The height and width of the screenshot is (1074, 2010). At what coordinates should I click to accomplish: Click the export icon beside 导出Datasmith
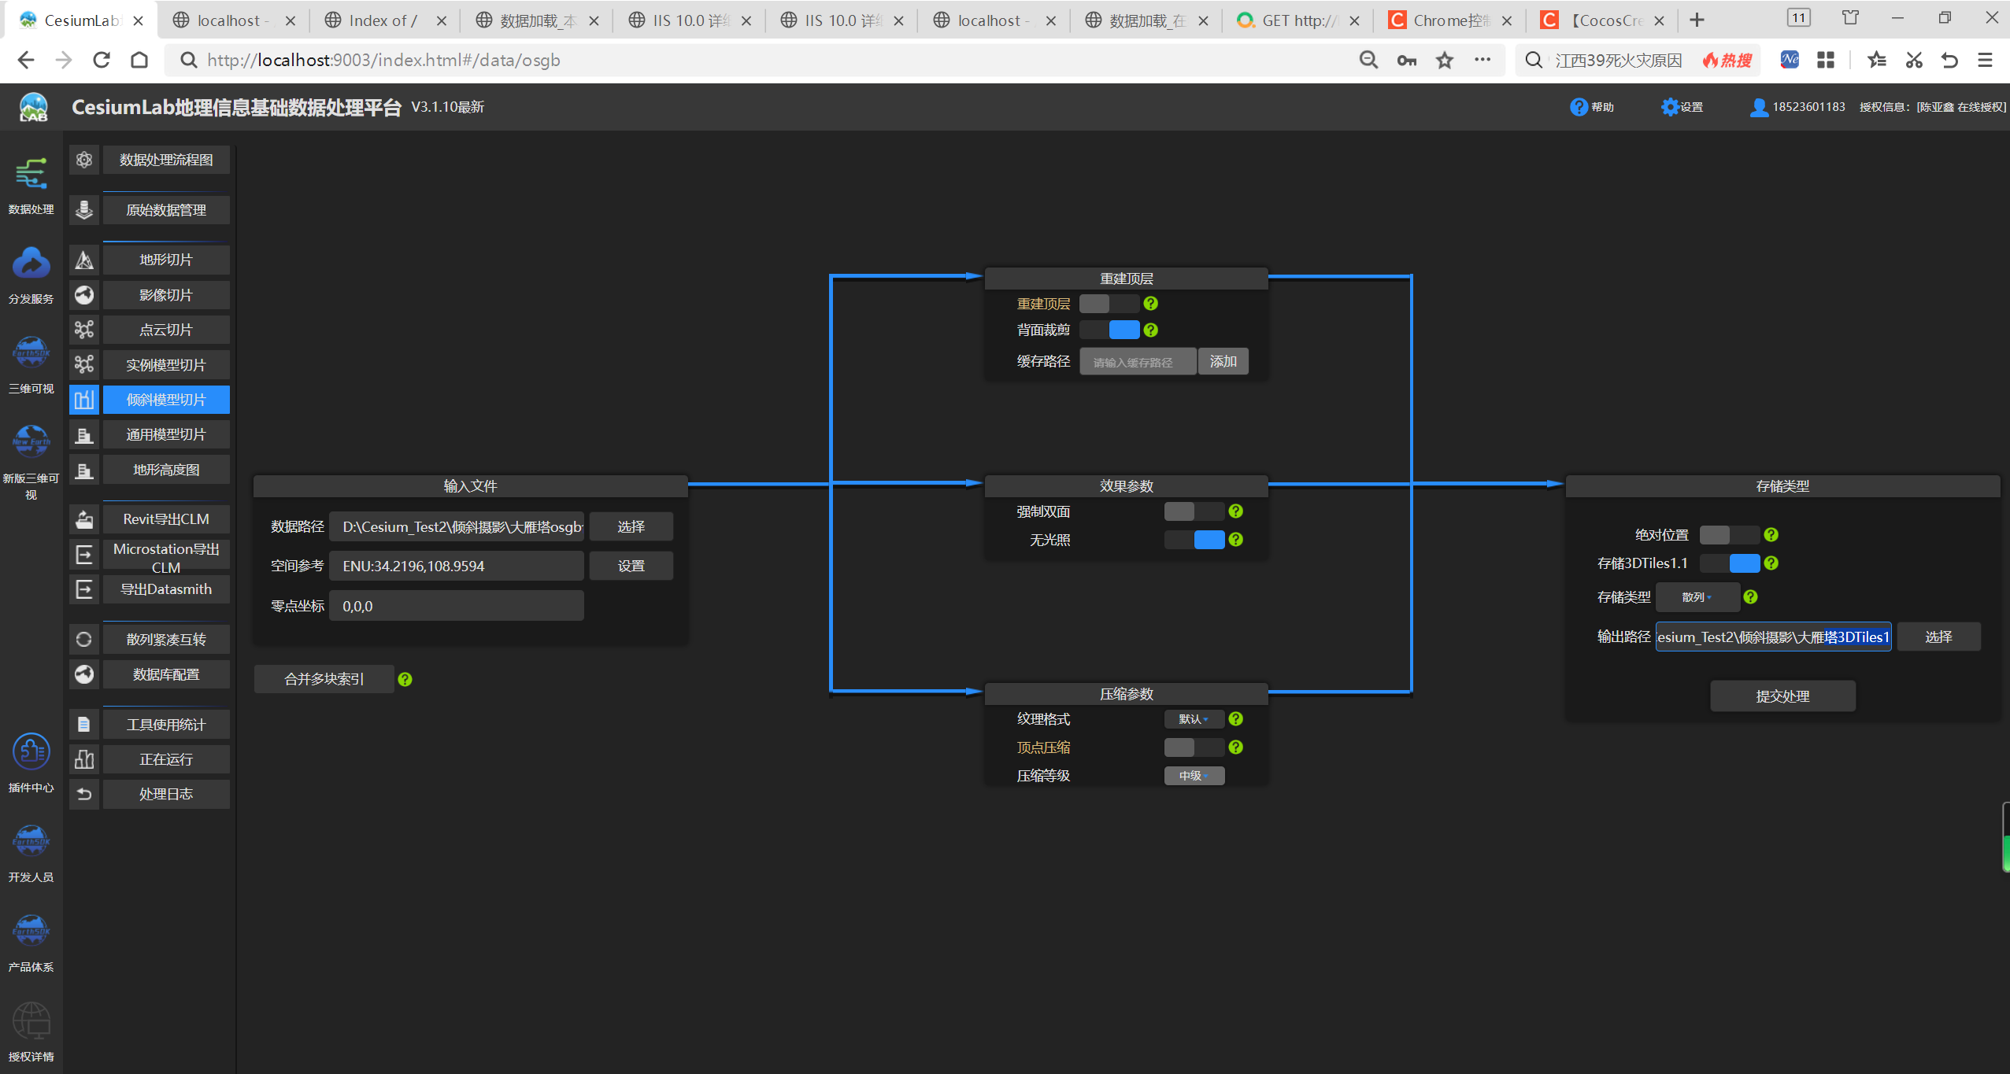coord(84,589)
